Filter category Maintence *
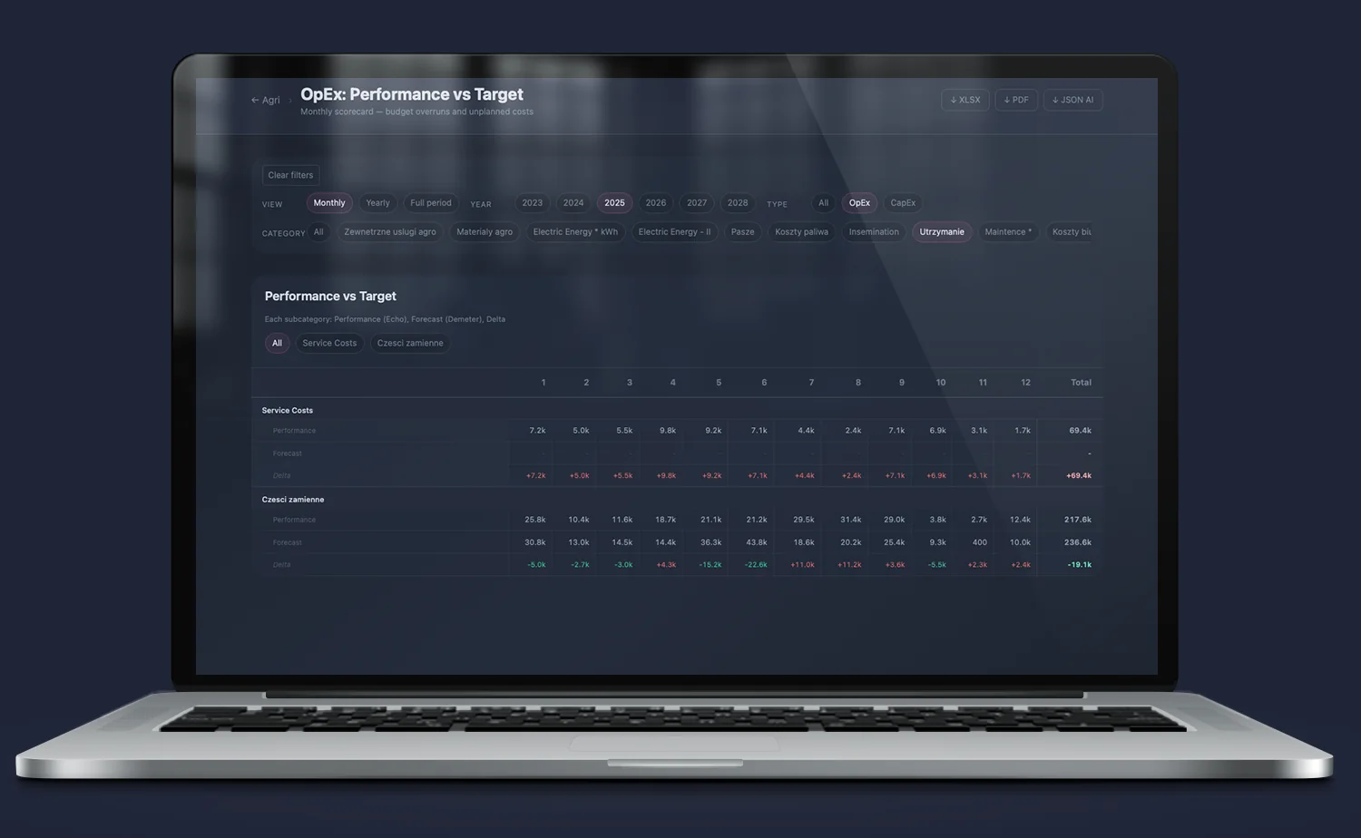1361x838 pixels. [x=1008, y=232]
